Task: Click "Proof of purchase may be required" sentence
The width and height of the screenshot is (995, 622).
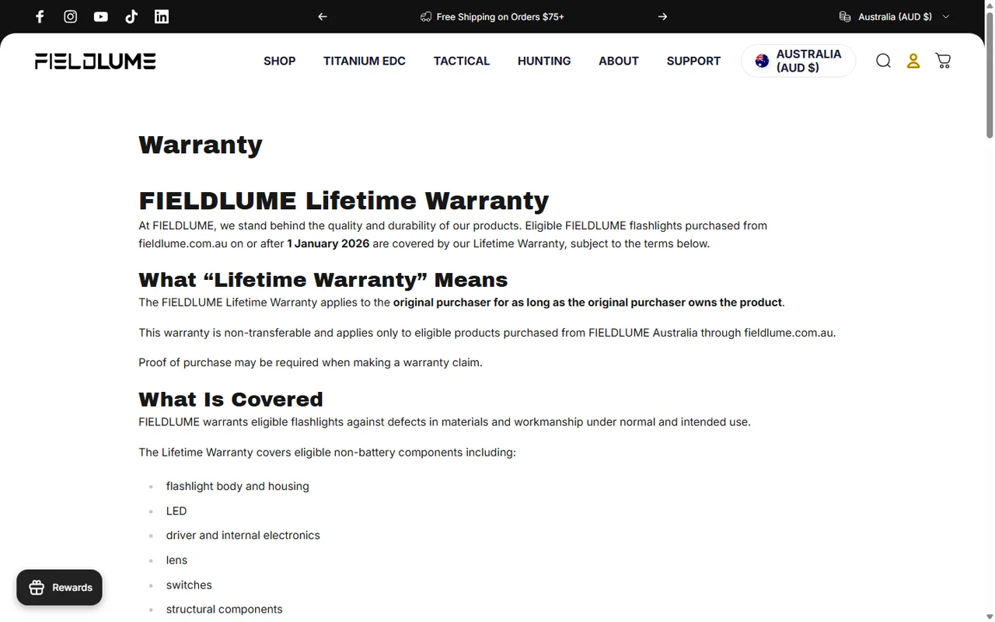Action: coord(310,362)
